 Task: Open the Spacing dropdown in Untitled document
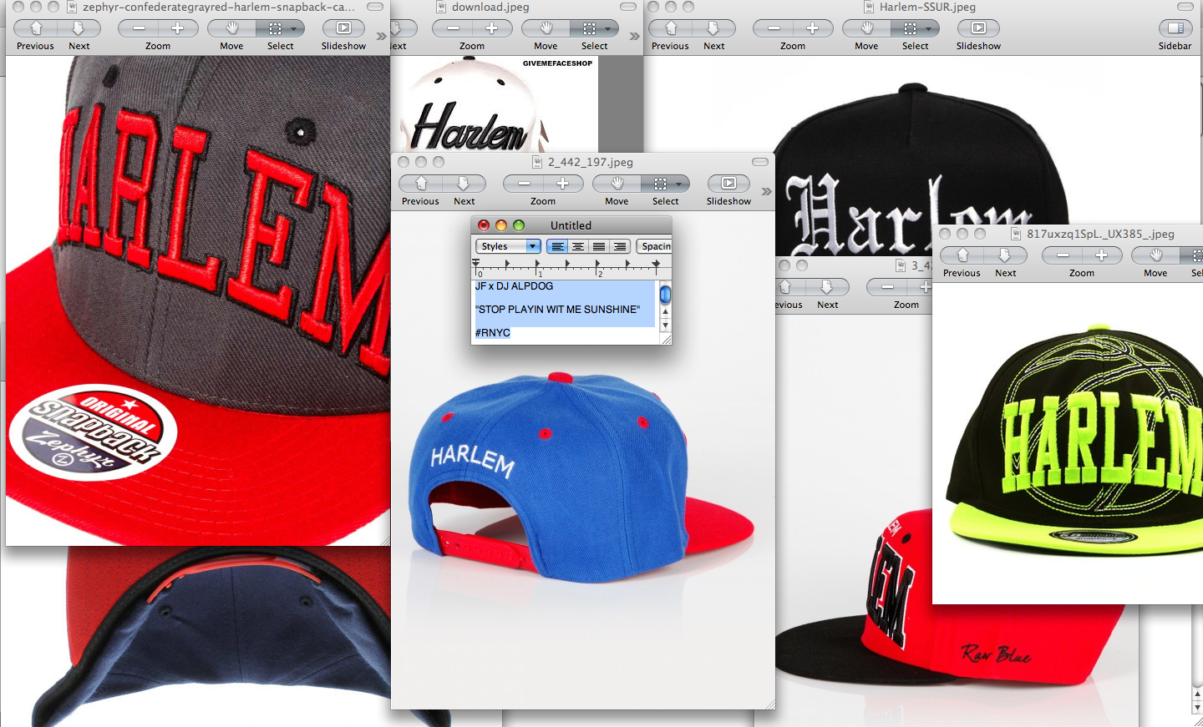pos(654,246)
